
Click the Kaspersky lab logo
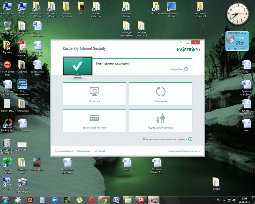click(188, 50)
